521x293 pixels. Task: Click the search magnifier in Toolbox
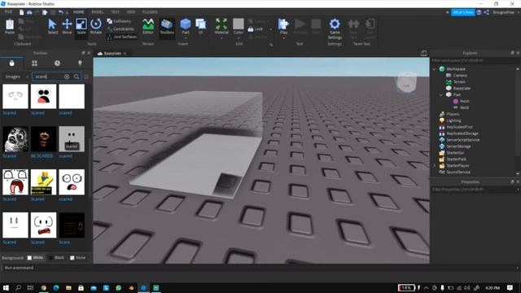(77, 77)
